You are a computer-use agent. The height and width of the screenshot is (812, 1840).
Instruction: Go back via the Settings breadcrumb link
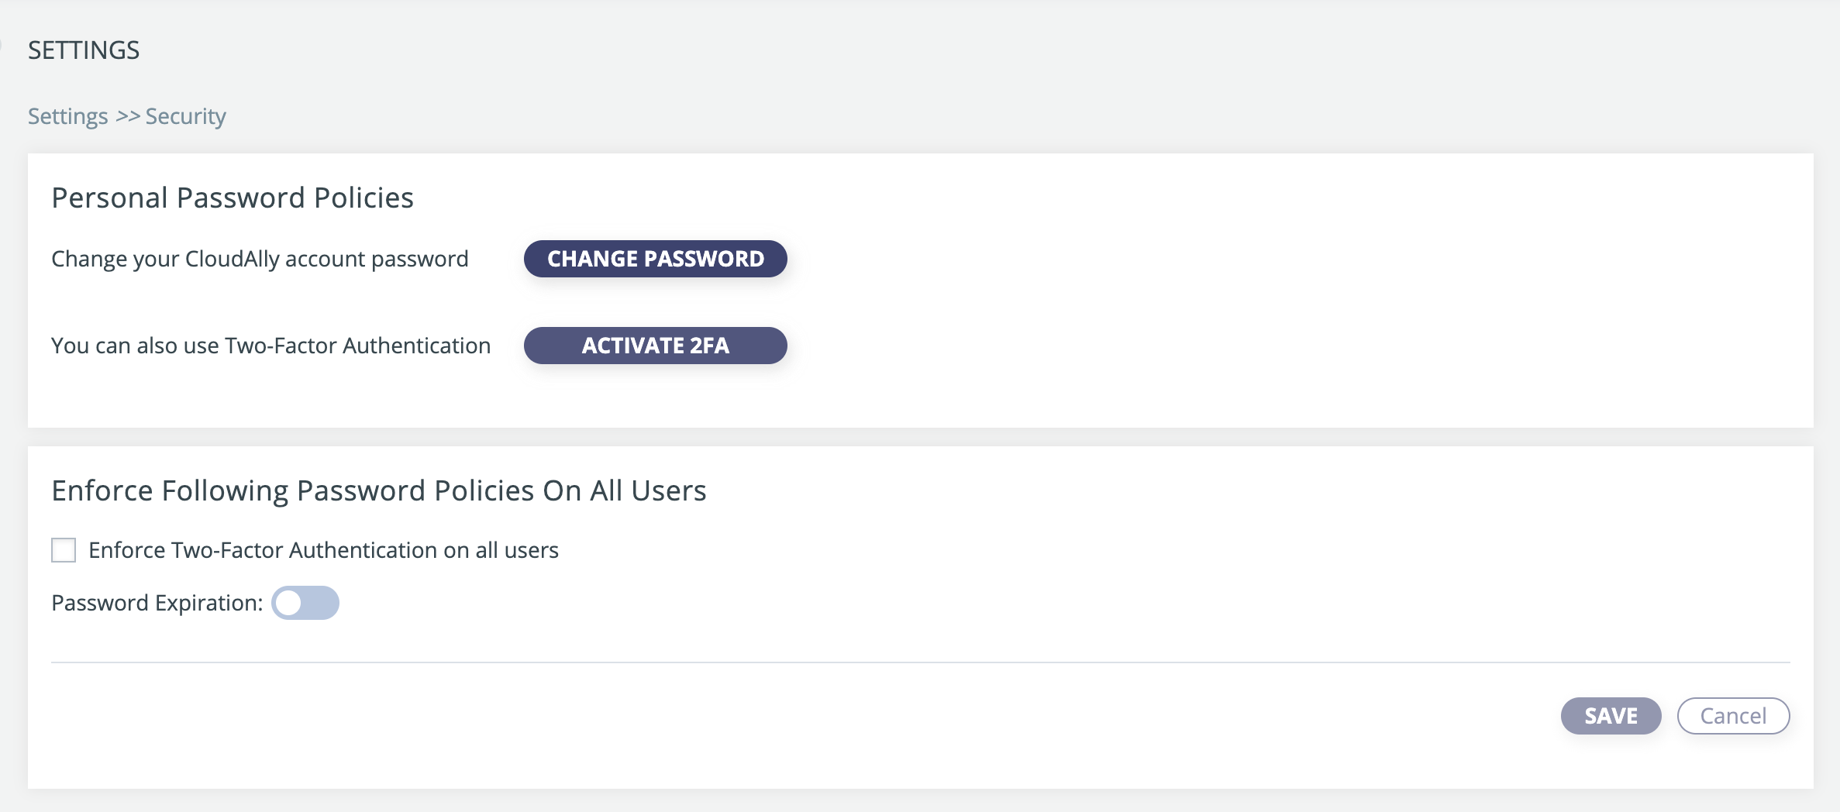click(68, 116)
